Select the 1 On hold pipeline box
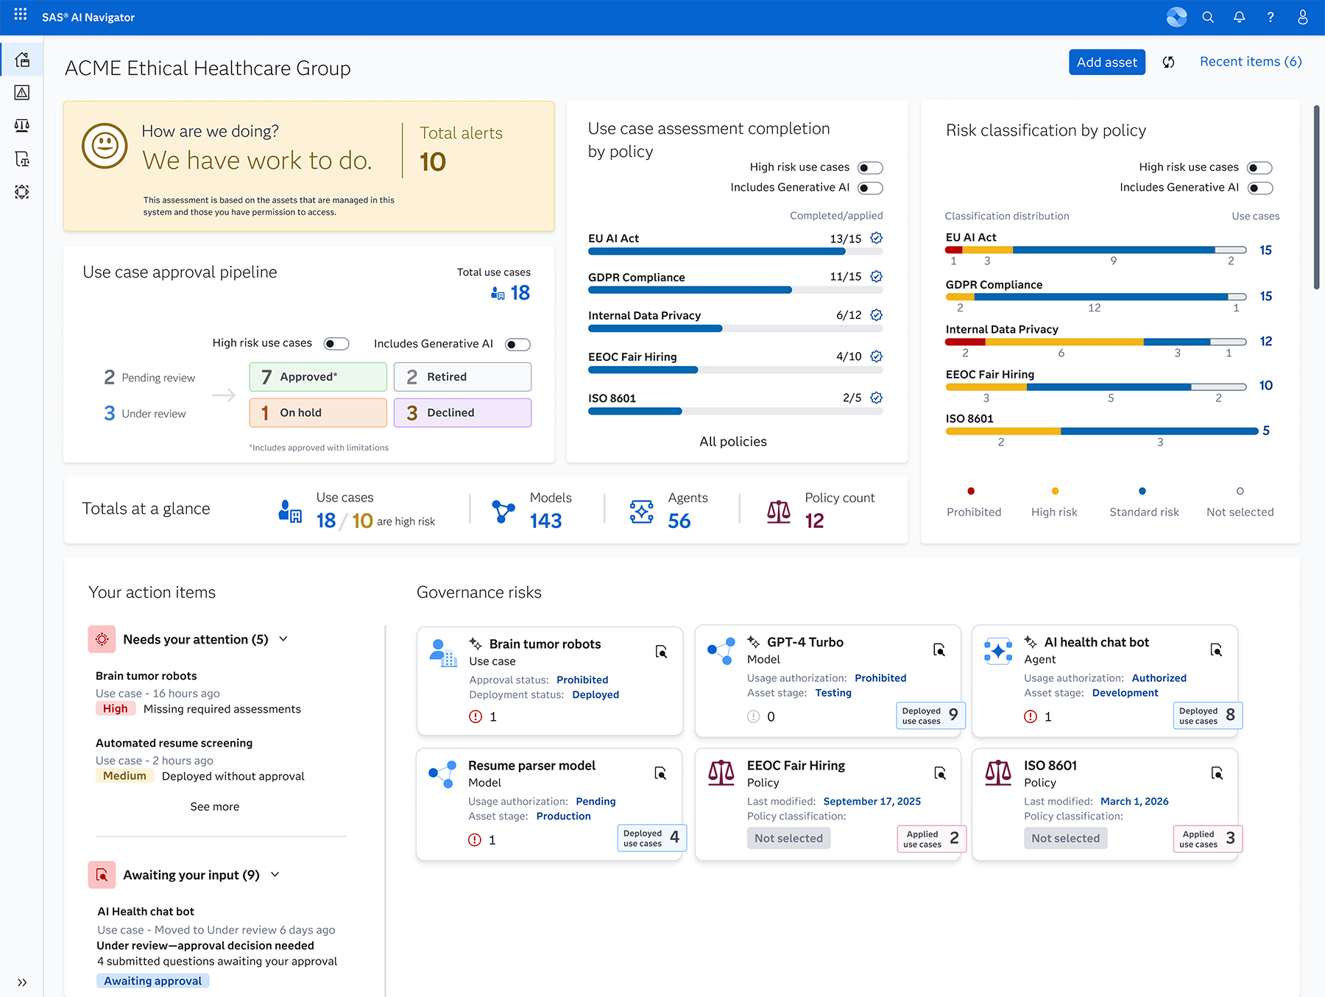The image size is (1325, 997). click(318, 413)
